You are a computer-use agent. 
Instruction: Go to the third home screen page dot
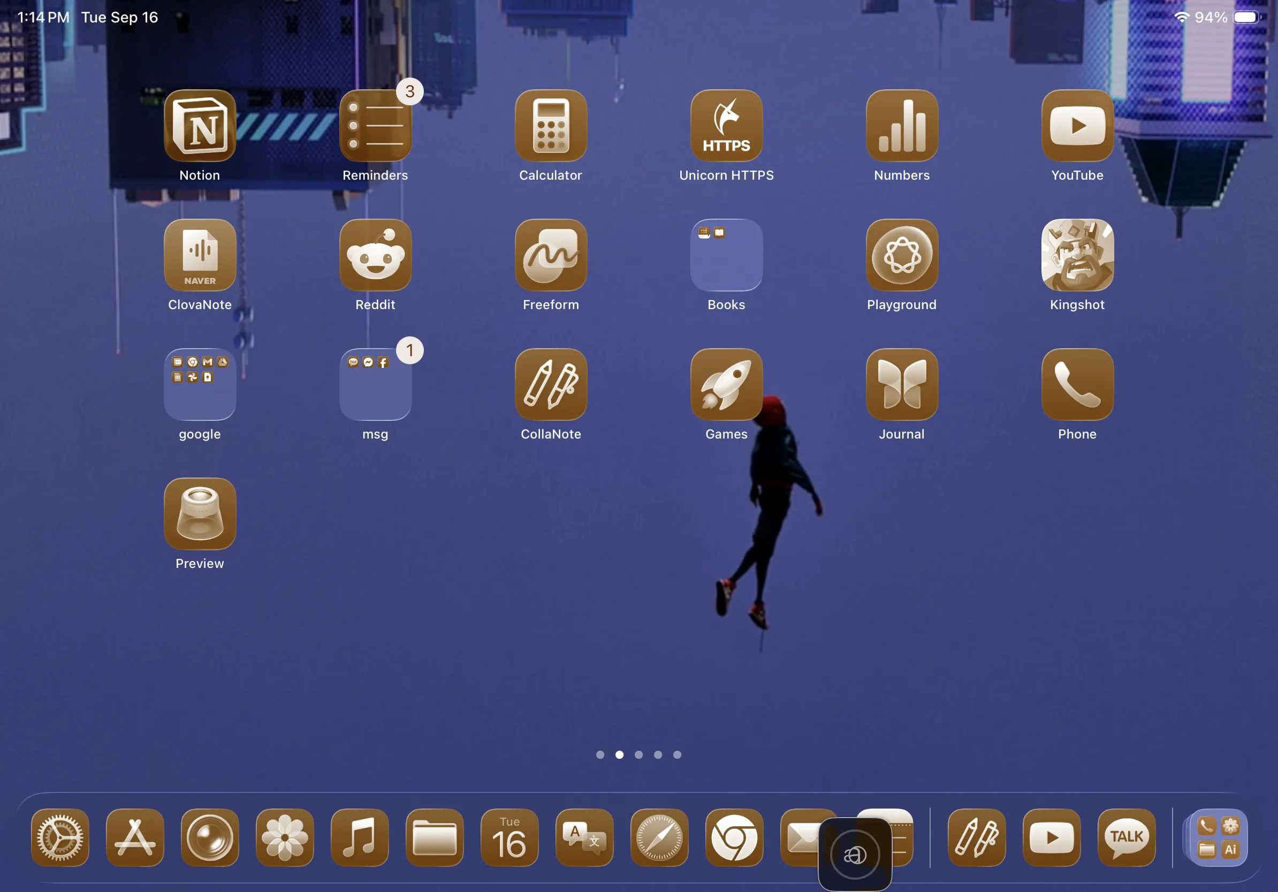coord(638,755)
